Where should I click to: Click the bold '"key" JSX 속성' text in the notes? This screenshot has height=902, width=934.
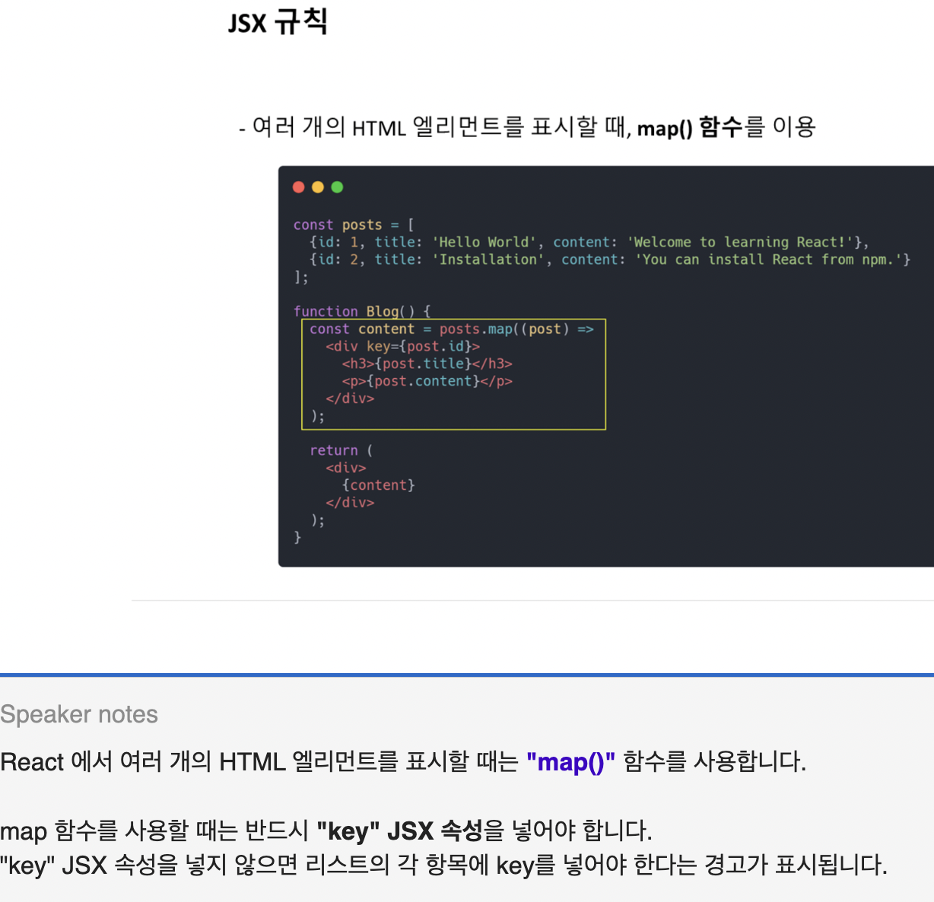[399, 831]
